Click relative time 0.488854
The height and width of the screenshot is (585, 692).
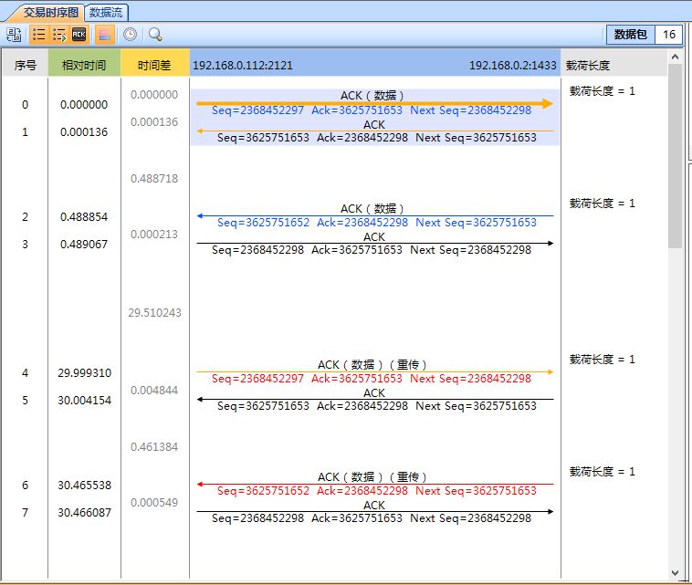[x=84, y=216]
